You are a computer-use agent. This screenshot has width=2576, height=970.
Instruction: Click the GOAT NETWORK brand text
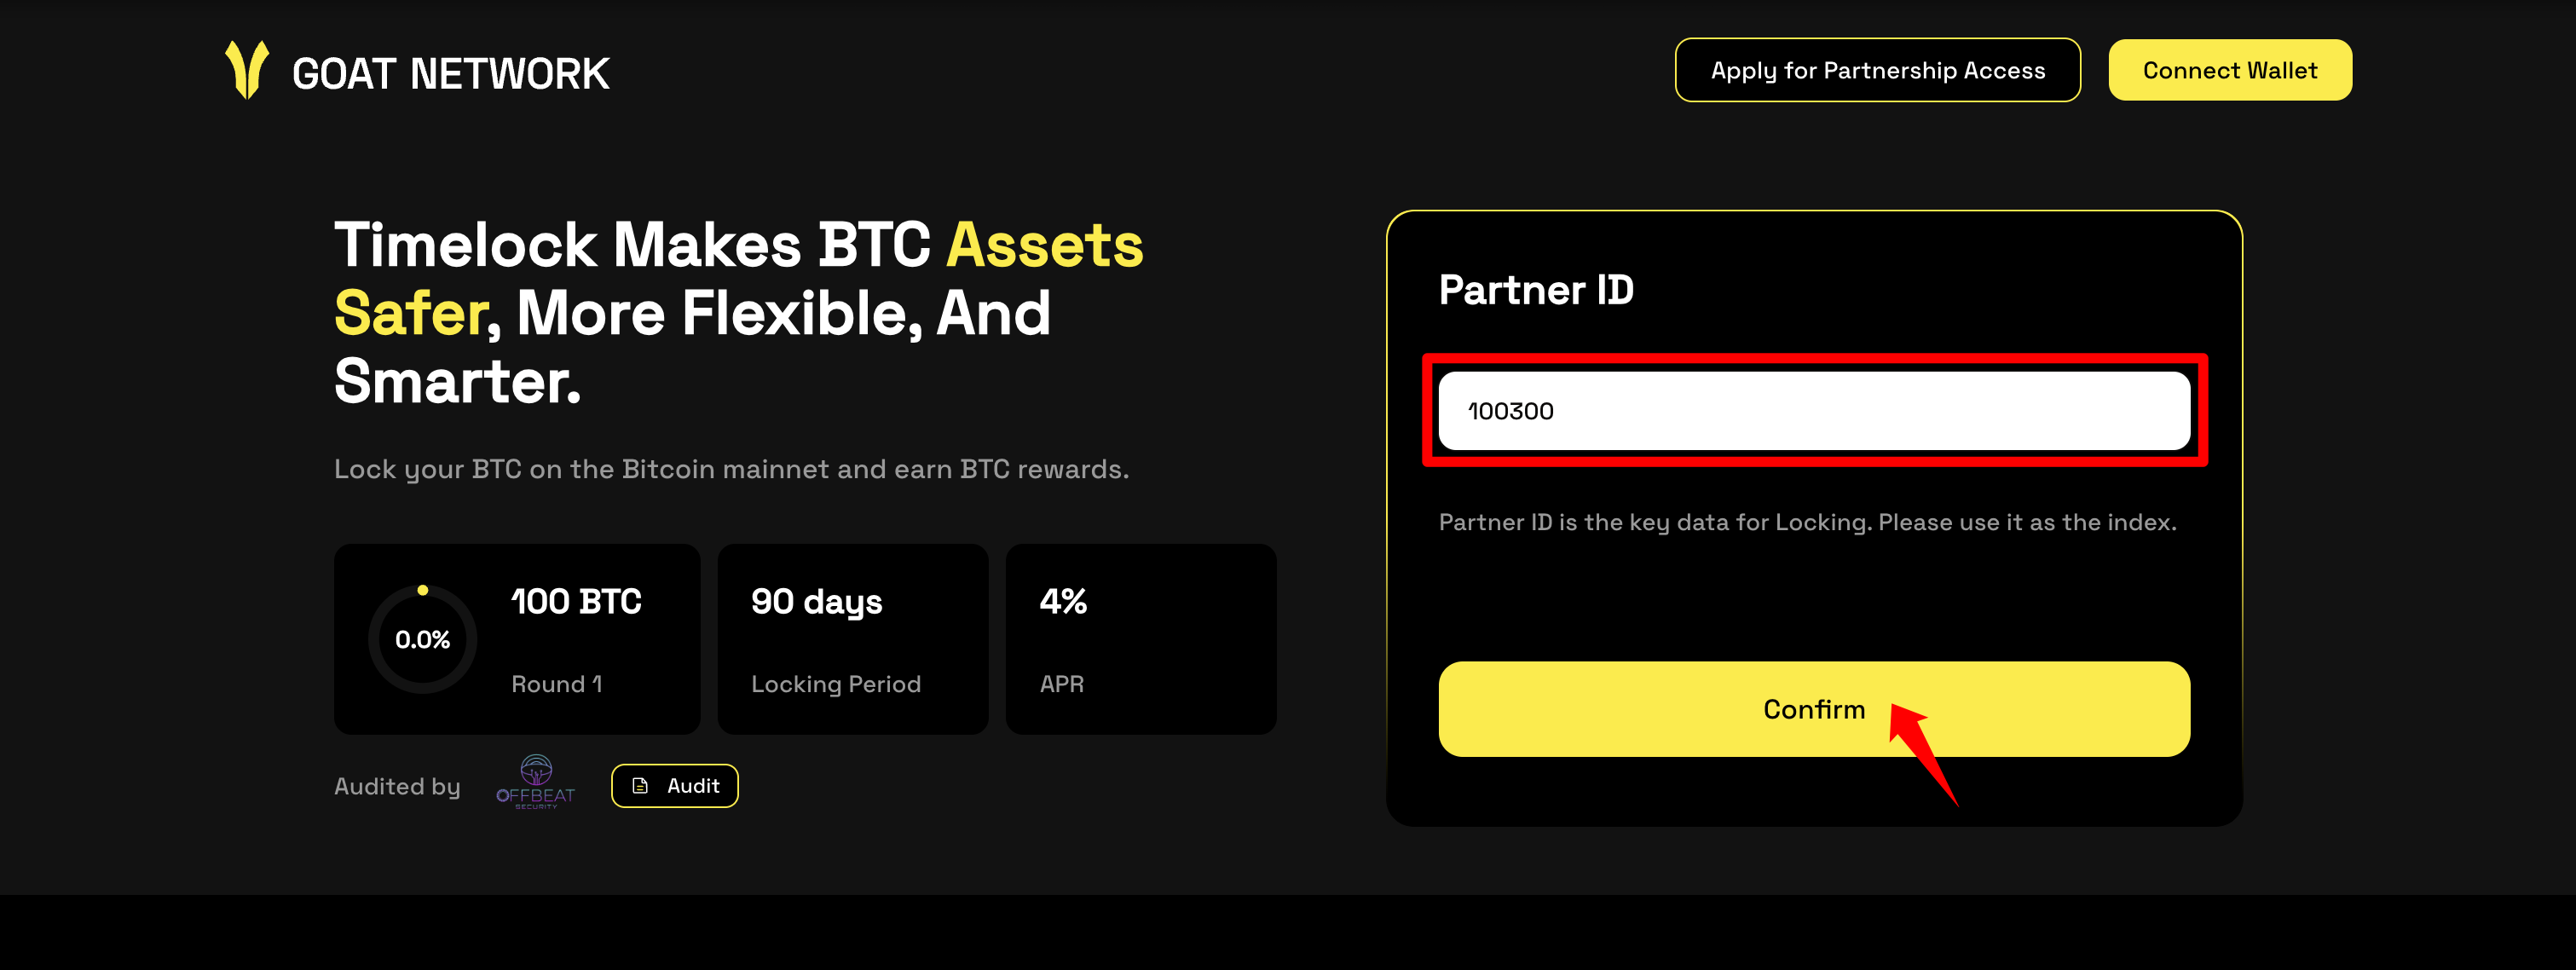click(450, 74)
